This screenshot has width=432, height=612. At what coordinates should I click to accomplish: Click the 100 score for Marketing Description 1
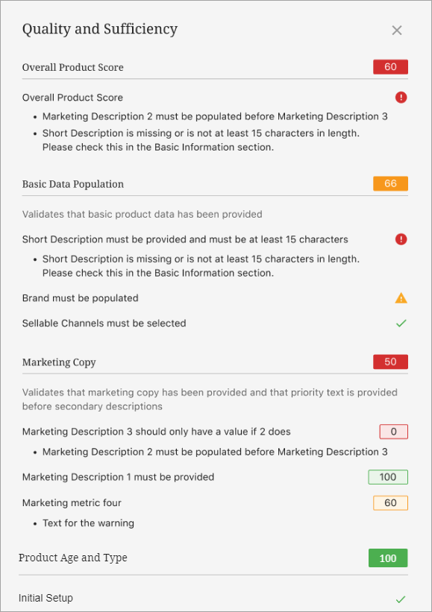(388, 477)
